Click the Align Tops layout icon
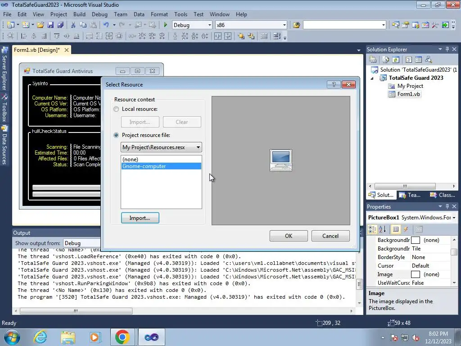The width and height of the screenshot is (461, 346). (x=56, y=36)
